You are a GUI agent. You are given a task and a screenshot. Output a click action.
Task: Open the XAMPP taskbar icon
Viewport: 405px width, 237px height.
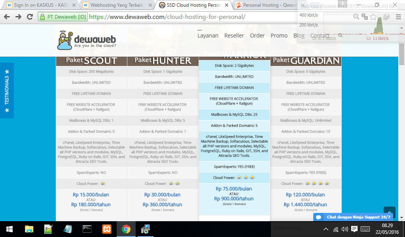107,229
